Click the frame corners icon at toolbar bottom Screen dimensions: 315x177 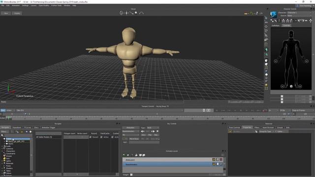[x=266, y=88]
